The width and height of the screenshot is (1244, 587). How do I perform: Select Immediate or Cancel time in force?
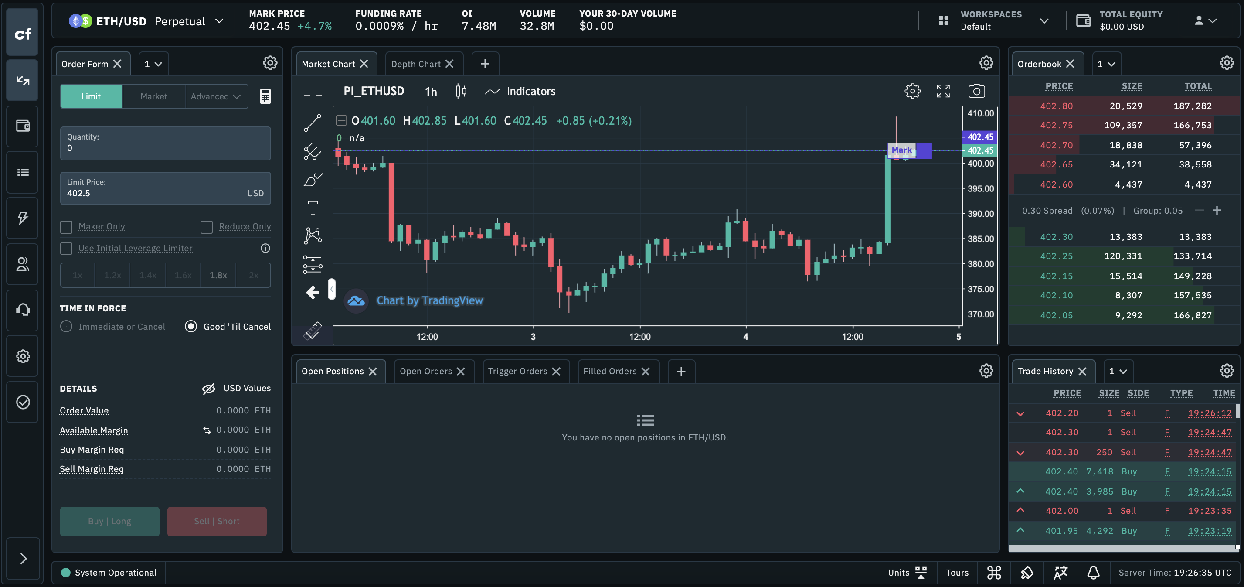pyautogui.click(x=66, y=326)
